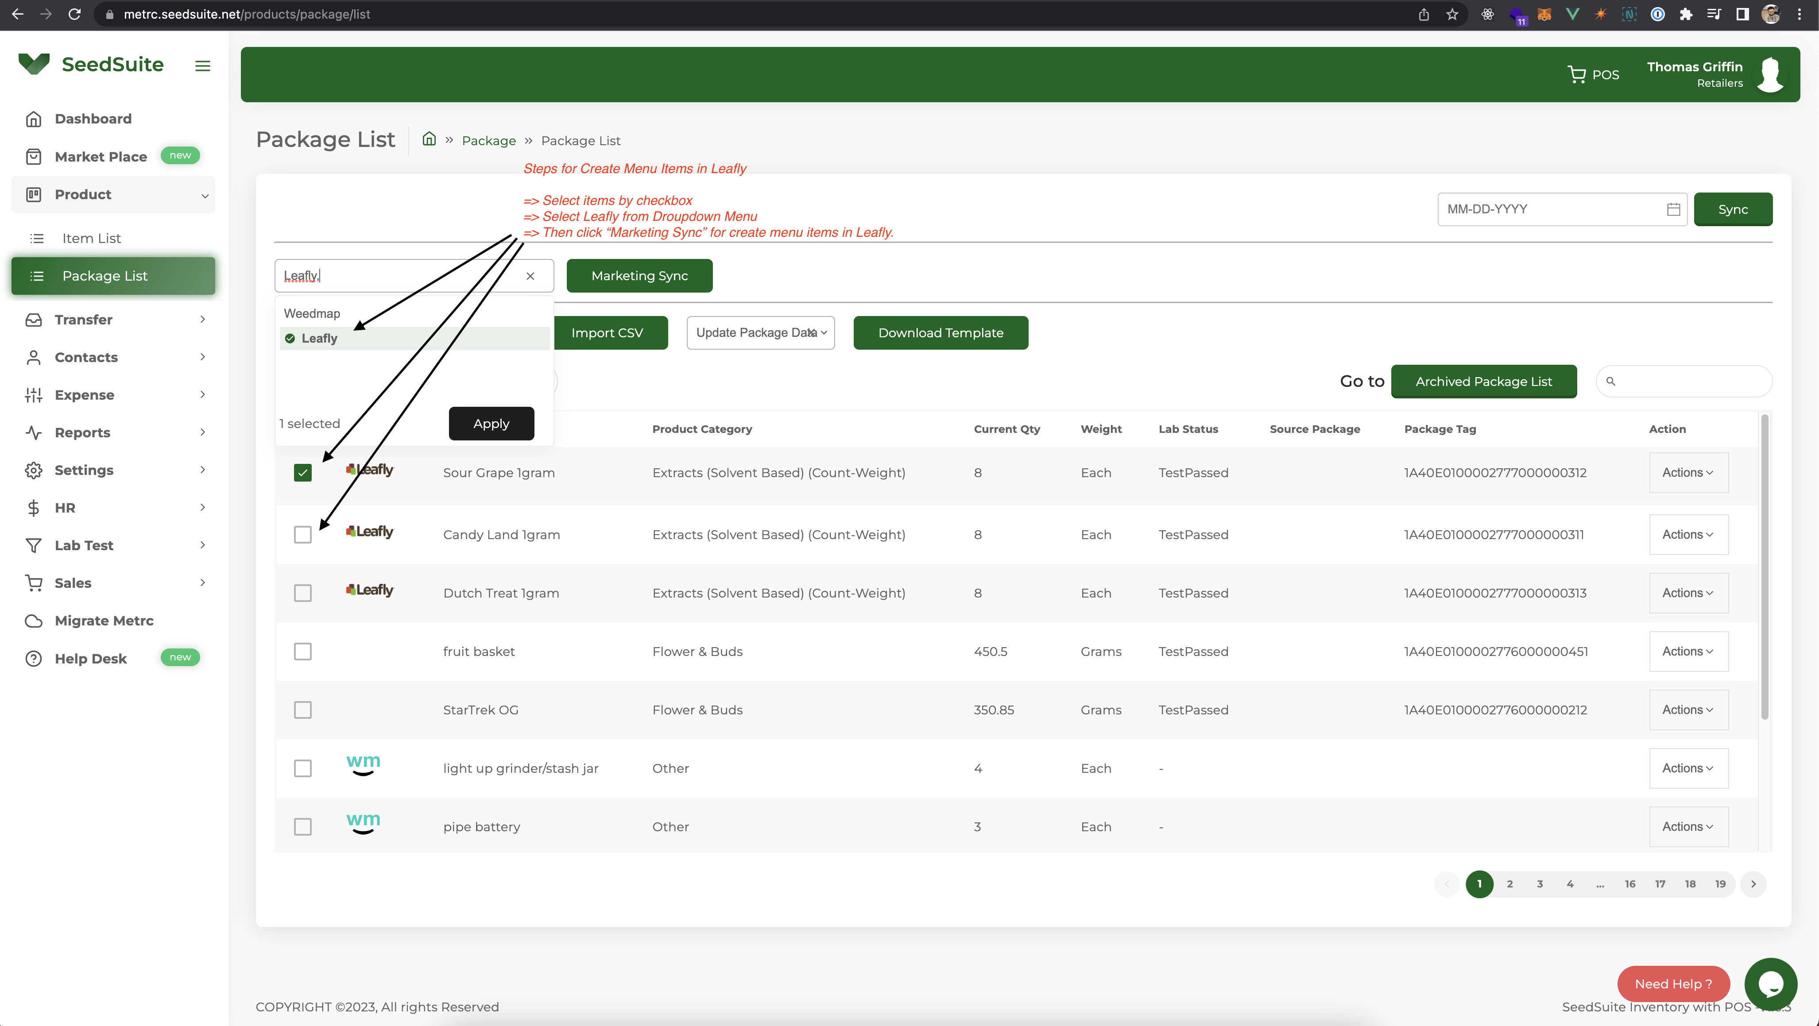Open the chat bubble widget
The height and width of the screenshot is (1026, 1819).
coord(1770,984)
